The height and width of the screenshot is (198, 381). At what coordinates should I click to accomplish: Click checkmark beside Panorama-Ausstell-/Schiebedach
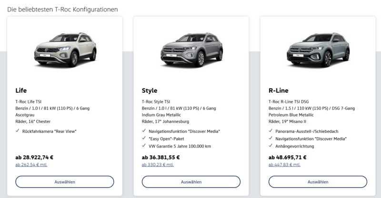271,131
